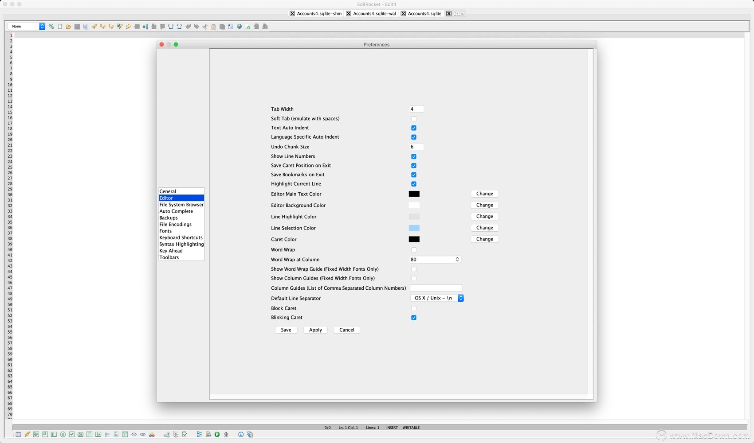This screenshot has height=443, width=754.
Task: Uncheck Text Auto Indent
Action: tap(414, 128)
